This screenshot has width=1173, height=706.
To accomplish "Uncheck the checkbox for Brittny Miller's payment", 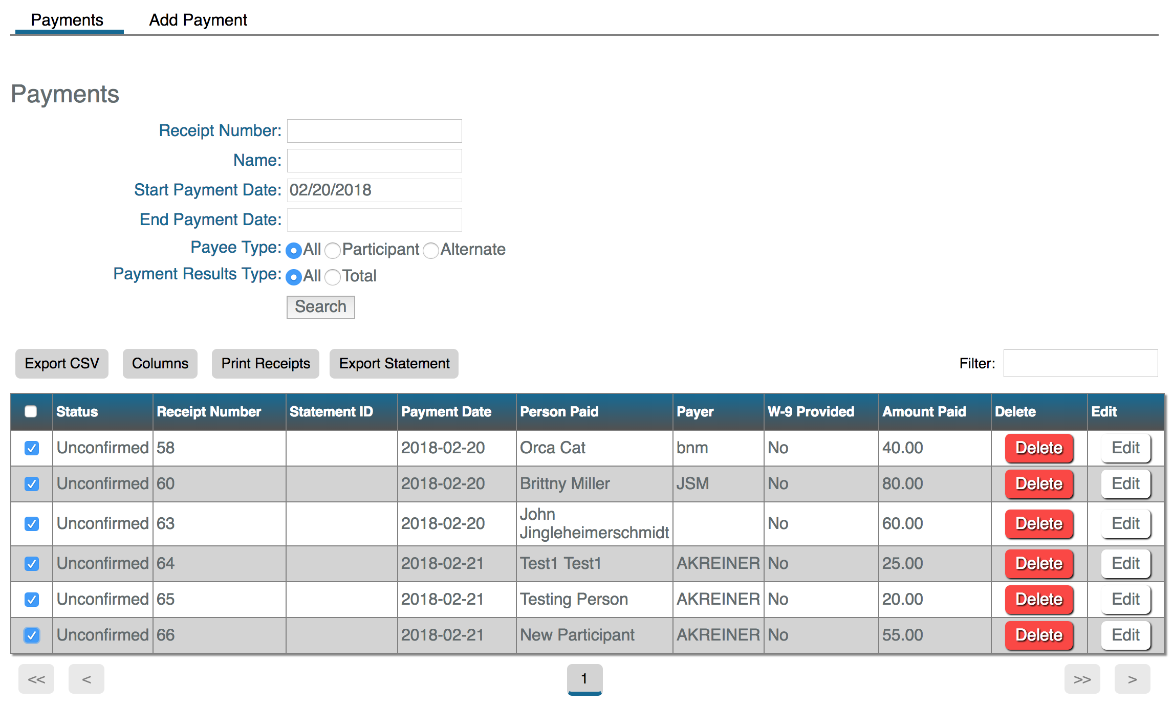I will tap(31, 483).
